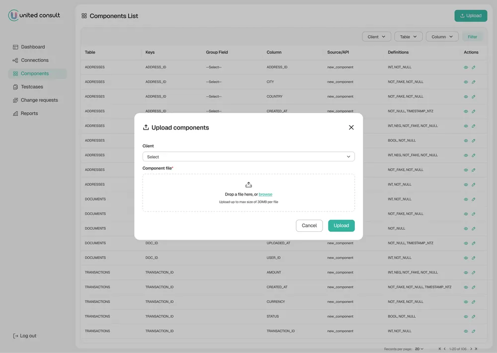Edit the USER_ID row with pencil icon
Screen dimensions: 497x353
473,258
